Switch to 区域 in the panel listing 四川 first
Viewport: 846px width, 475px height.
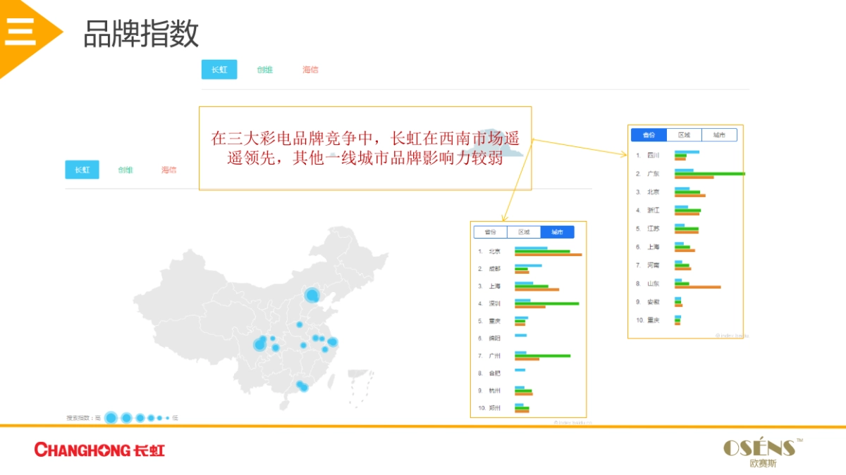[684, 134]
